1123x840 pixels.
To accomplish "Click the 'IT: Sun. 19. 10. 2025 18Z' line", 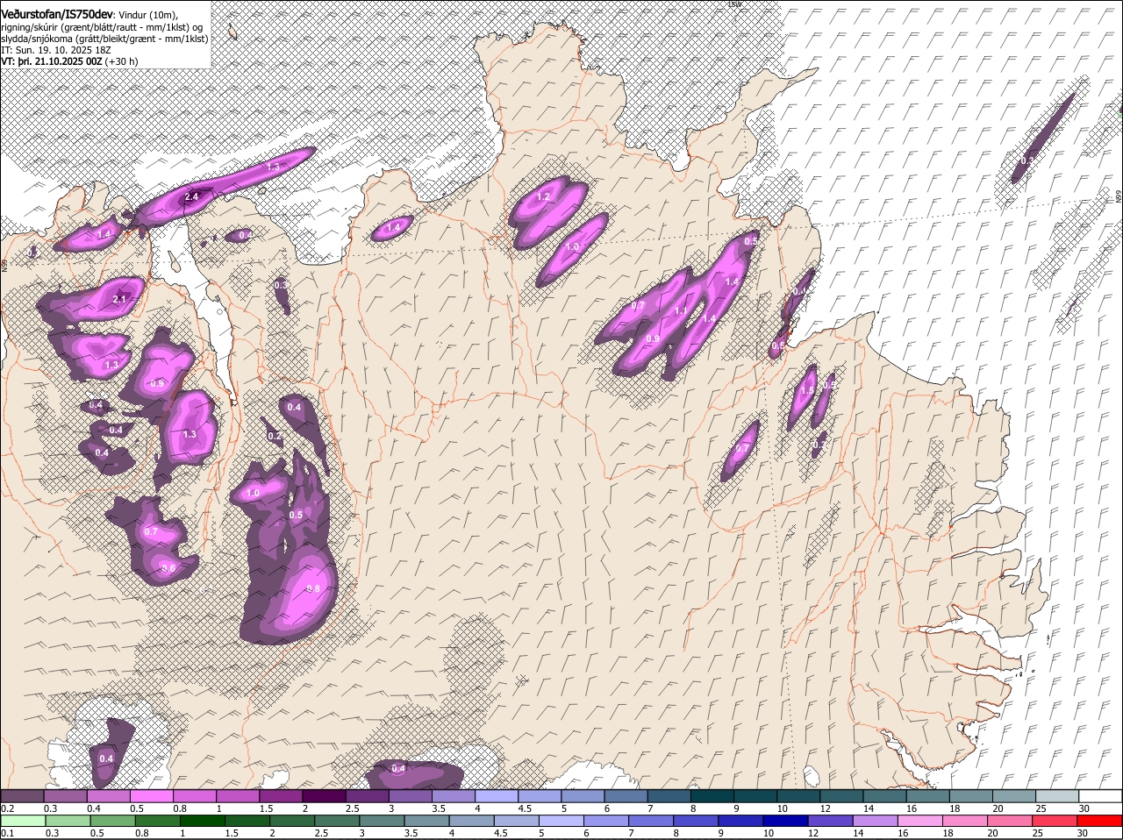I will point(56,50).
